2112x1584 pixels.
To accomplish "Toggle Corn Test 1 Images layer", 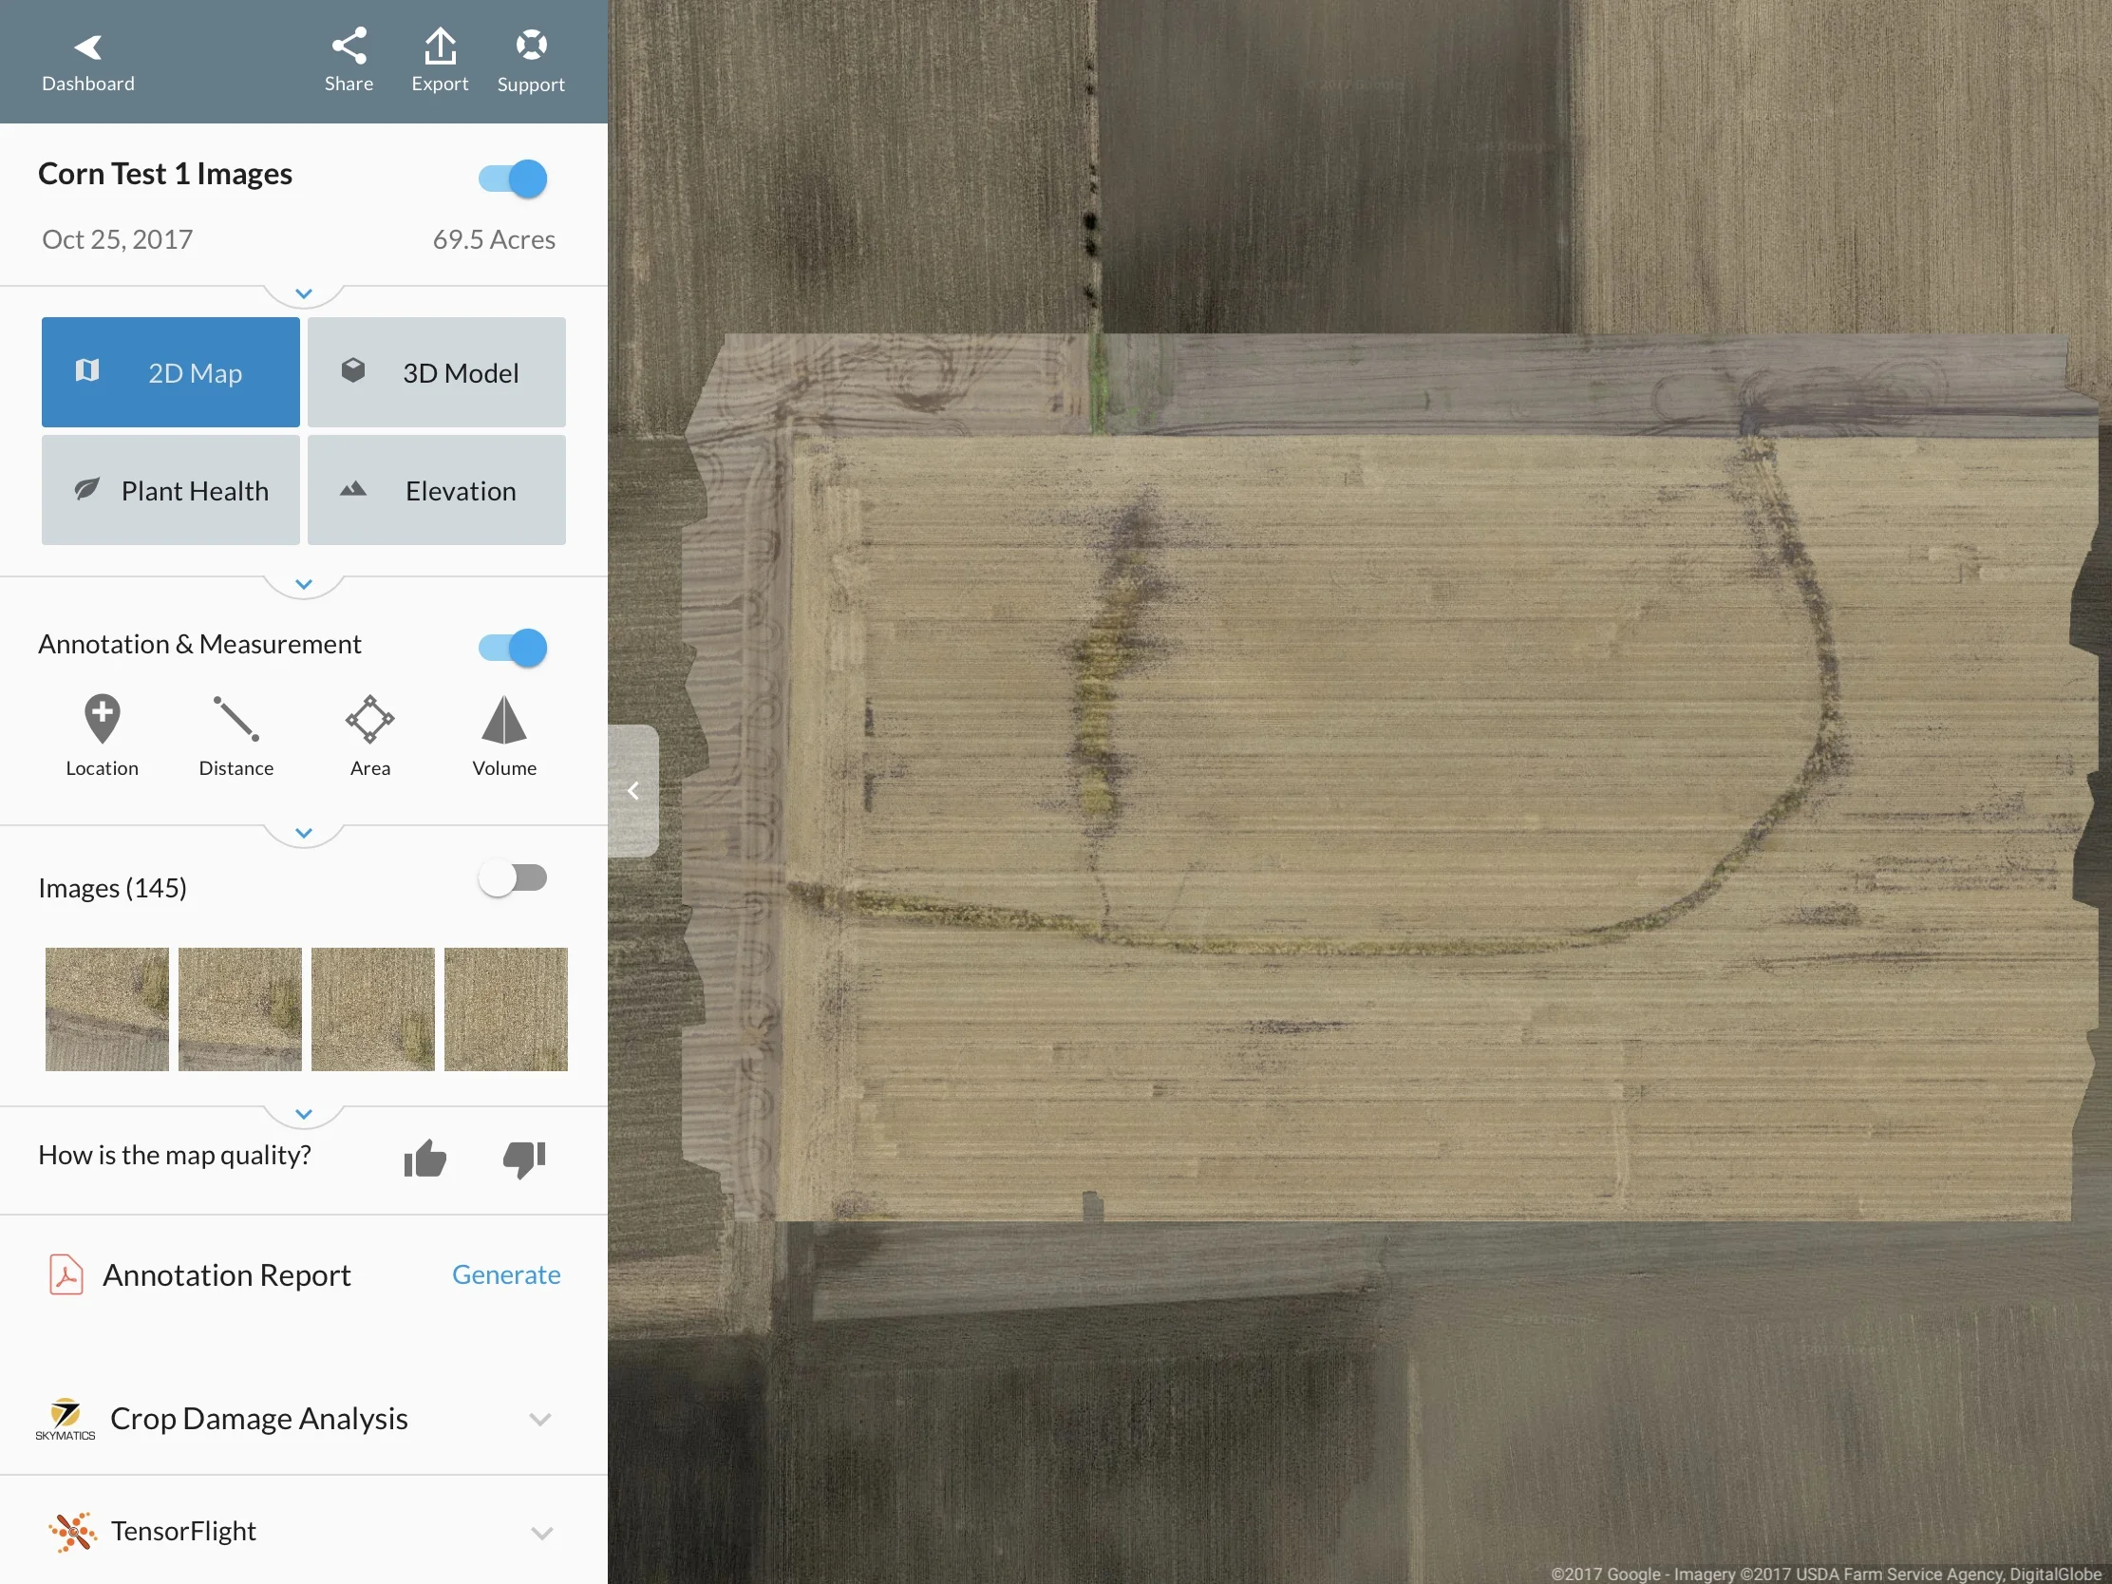I will tap(513, 179).
